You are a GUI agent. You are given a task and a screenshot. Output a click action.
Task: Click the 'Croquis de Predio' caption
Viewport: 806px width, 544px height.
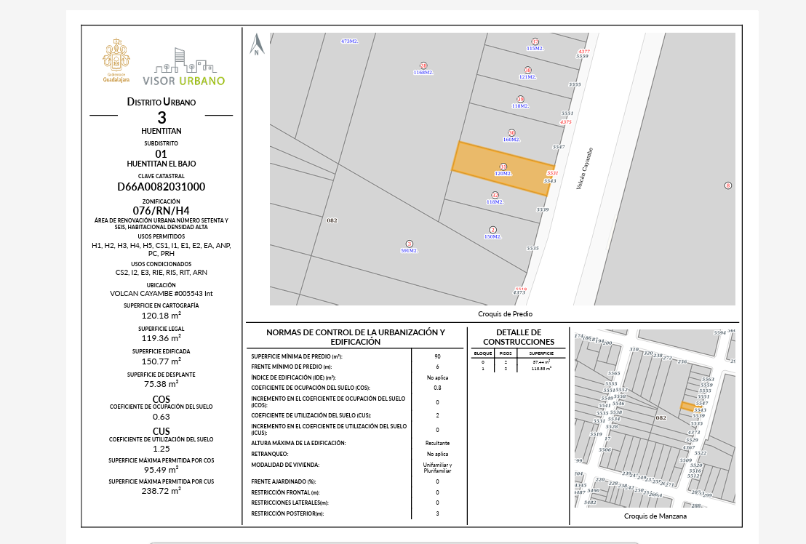click(506, 314)
